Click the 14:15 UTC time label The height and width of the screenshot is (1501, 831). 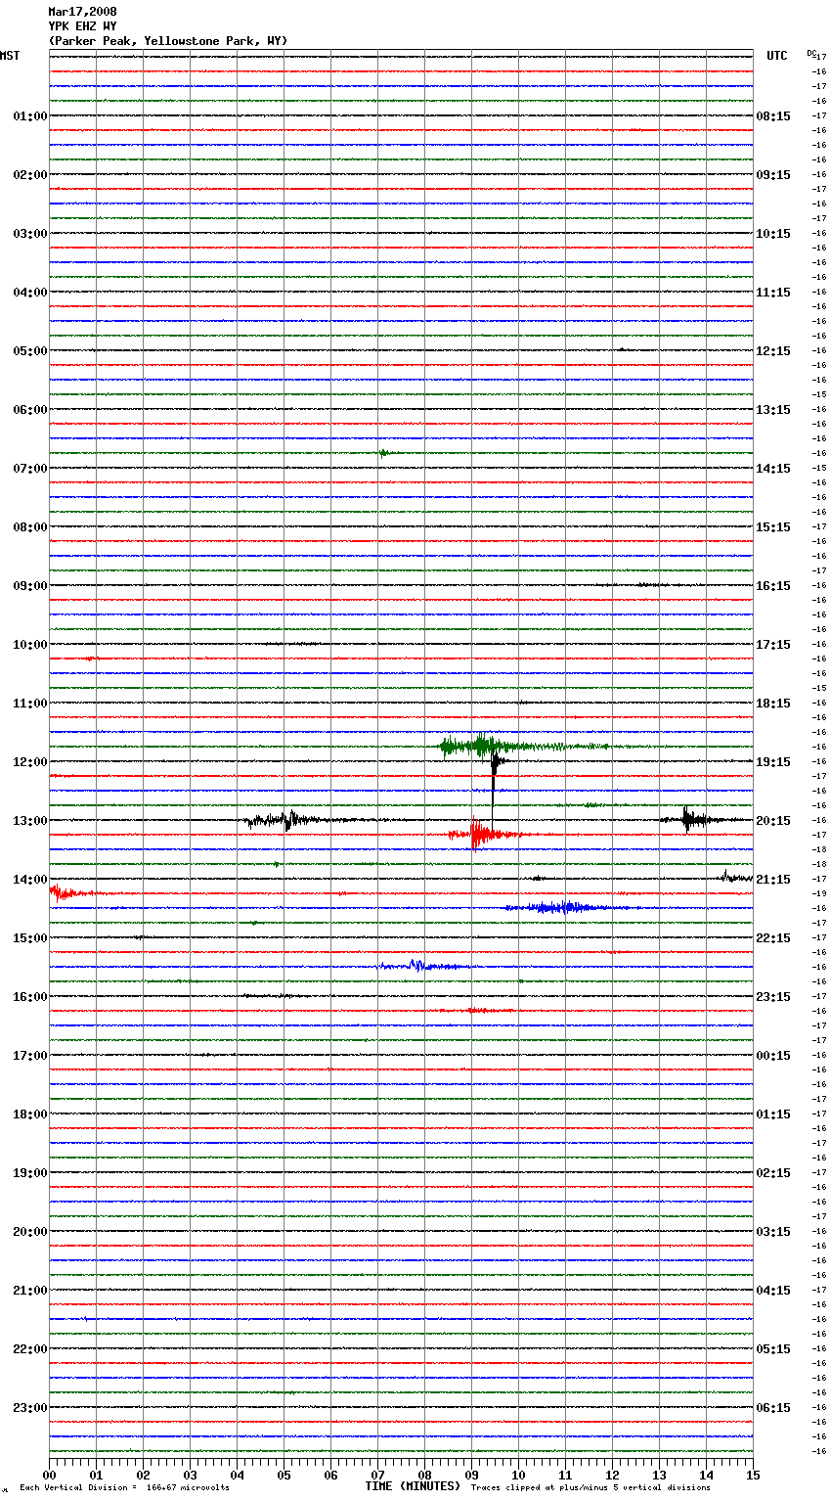[x=773, y=469]
